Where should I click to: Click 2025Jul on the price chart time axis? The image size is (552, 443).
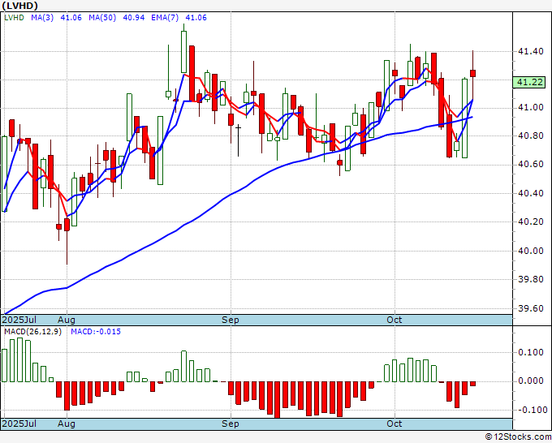click(x=19, y=320)
